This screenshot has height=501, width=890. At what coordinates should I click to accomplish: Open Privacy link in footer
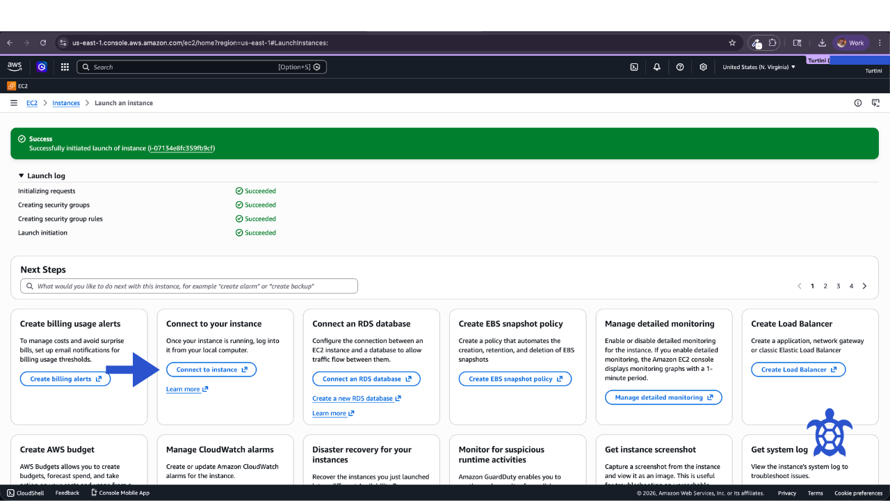point(787,493)
